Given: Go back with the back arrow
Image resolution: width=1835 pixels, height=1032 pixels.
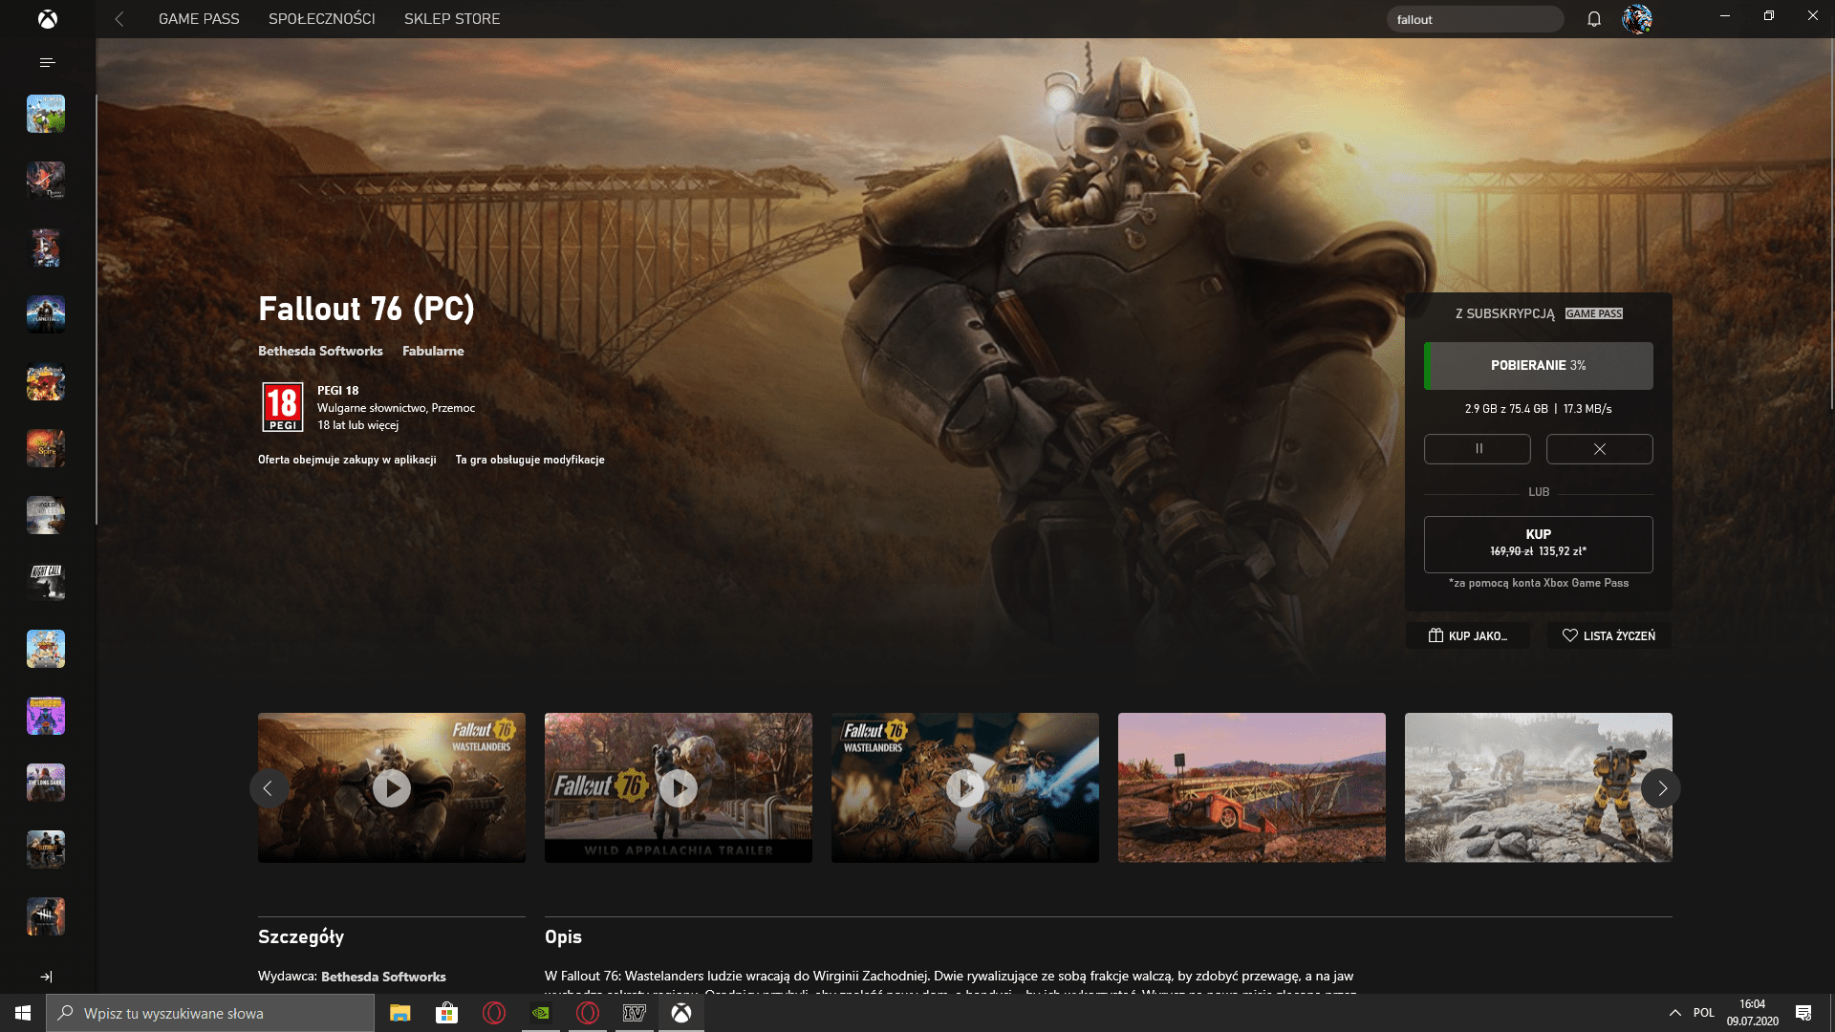Looking at the screenshot, I should click(x=119, y=19).
